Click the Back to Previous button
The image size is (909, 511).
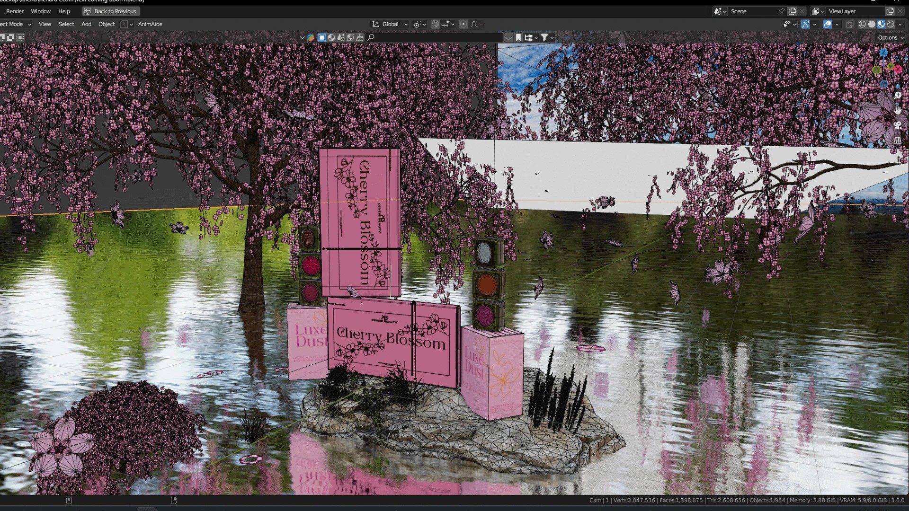click(x=111, y=11)
